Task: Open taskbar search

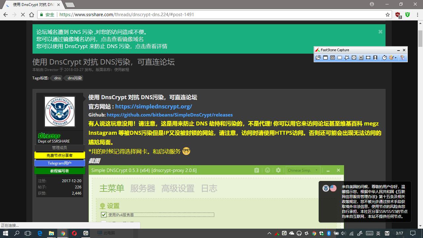Action: pyautogui.click(x=17, y=233)
